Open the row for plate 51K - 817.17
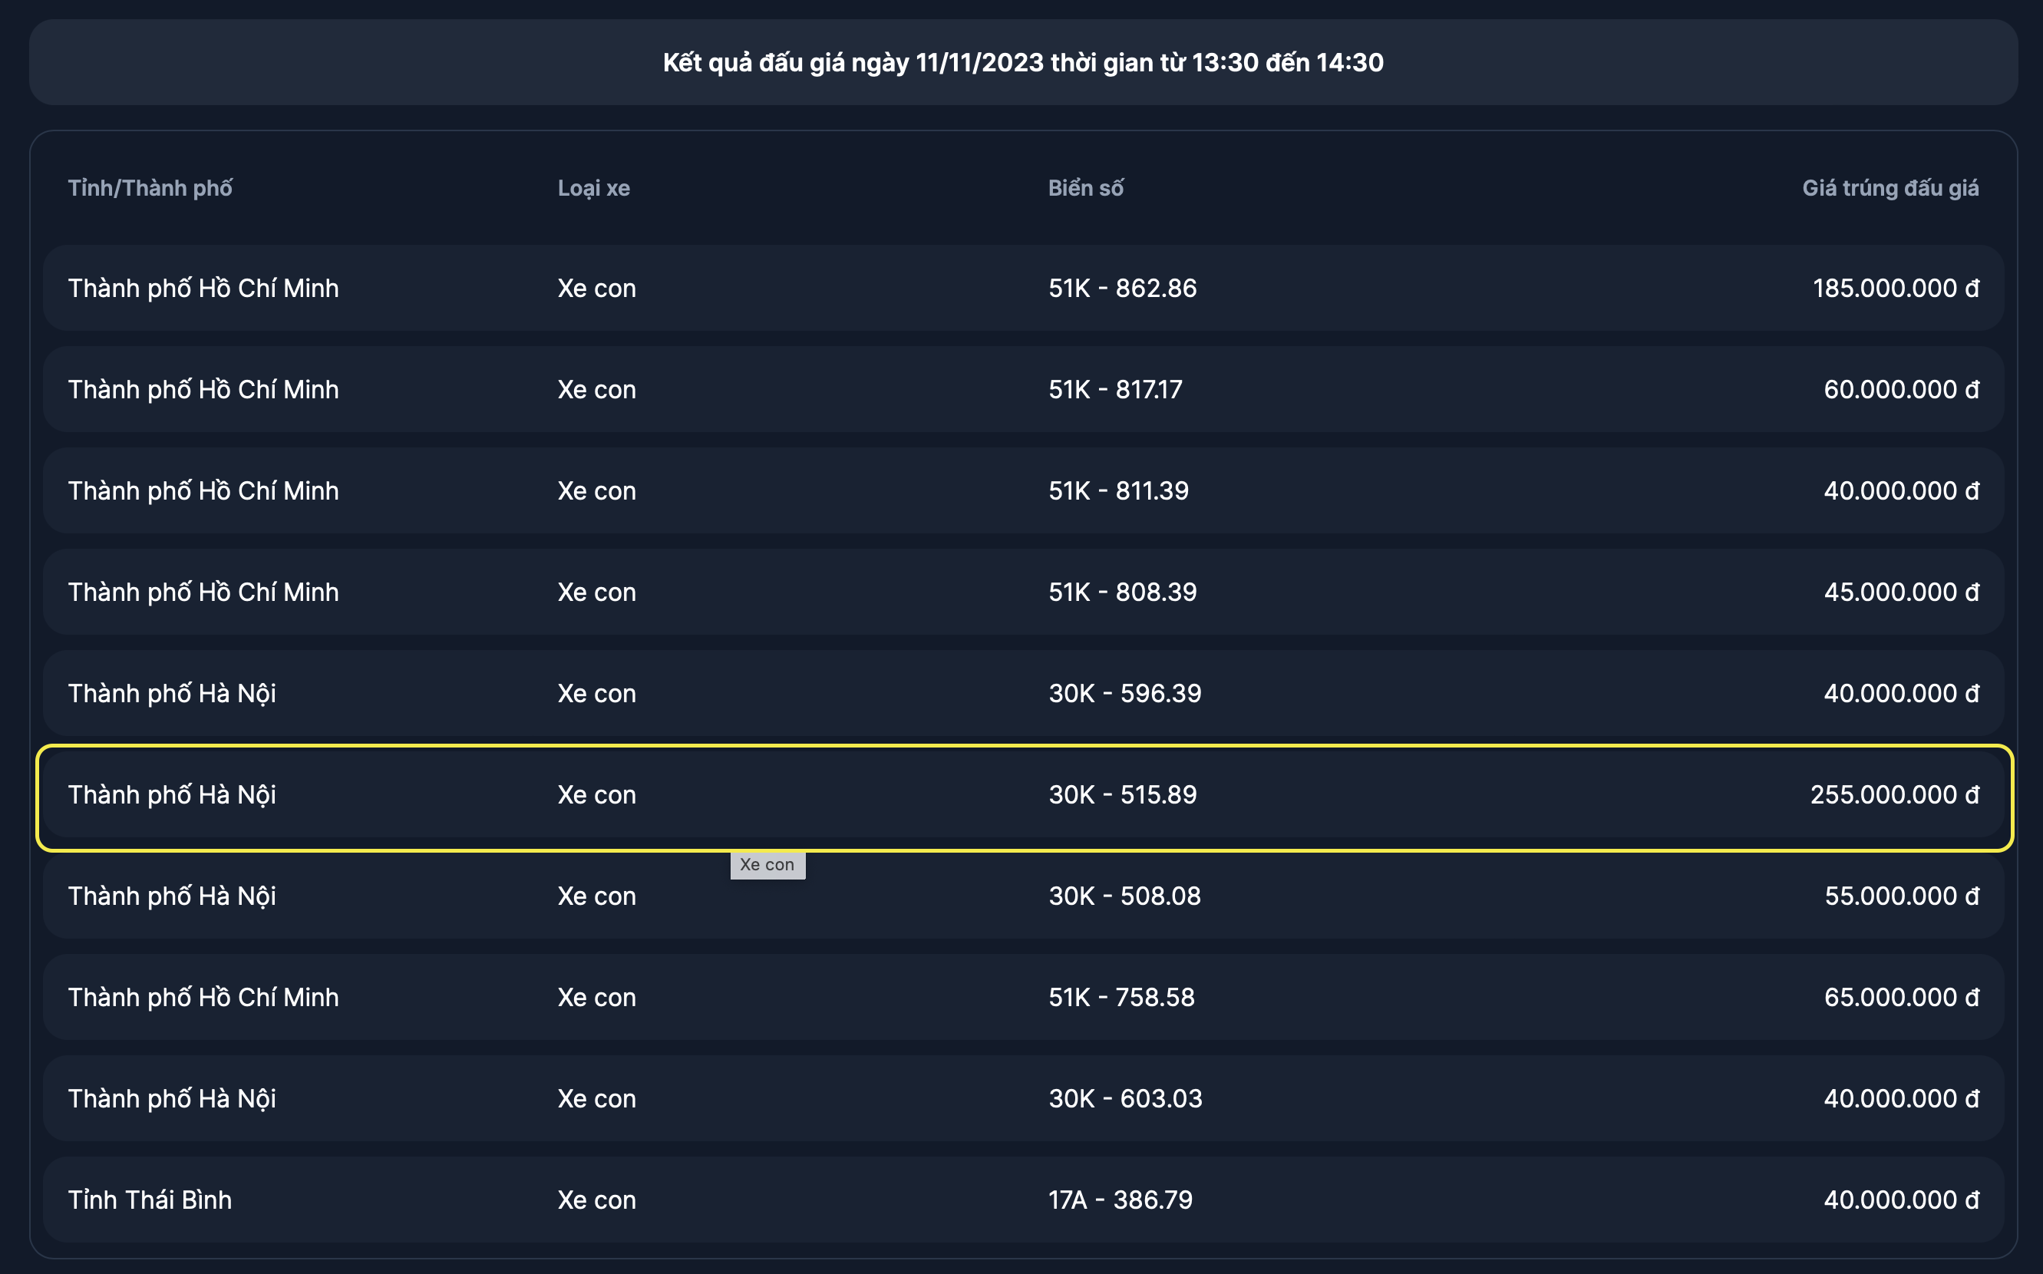 1114,389
